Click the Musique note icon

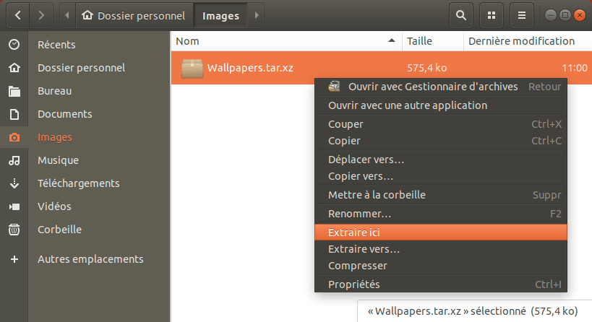[14, 160]
